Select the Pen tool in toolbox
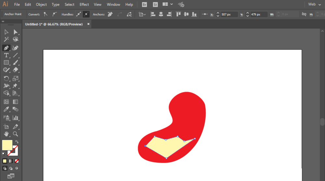 (6, 48)
